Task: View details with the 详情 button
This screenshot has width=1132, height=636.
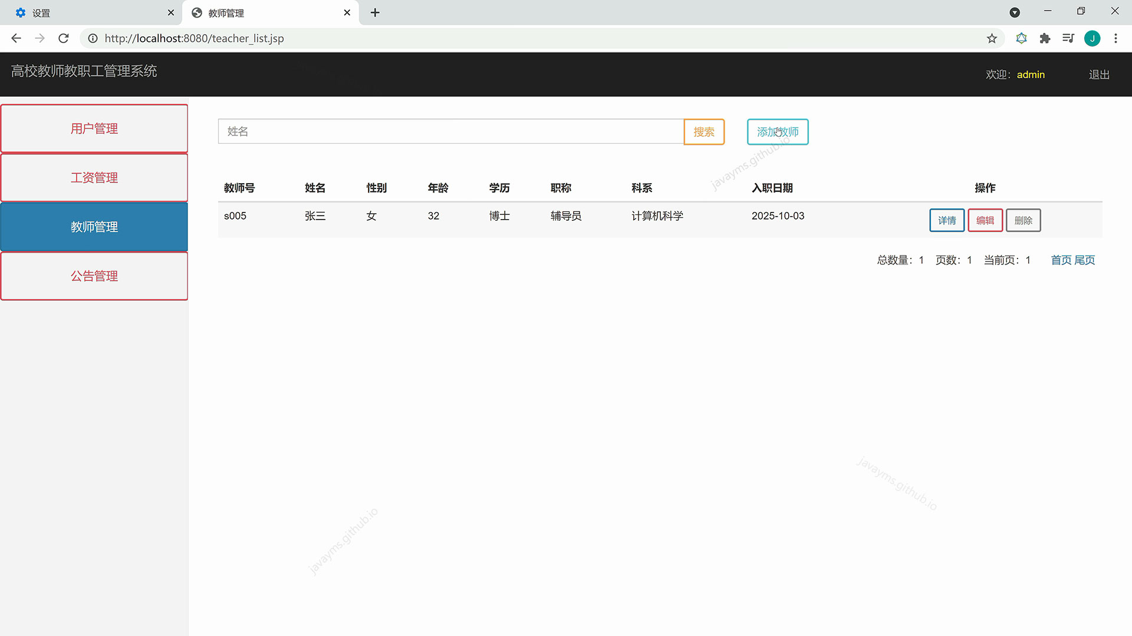Action: (x=947, y=220)
